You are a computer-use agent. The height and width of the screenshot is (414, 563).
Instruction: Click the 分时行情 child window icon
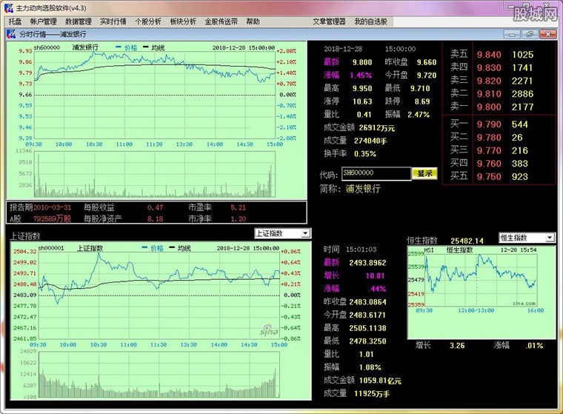pos(12,34)
